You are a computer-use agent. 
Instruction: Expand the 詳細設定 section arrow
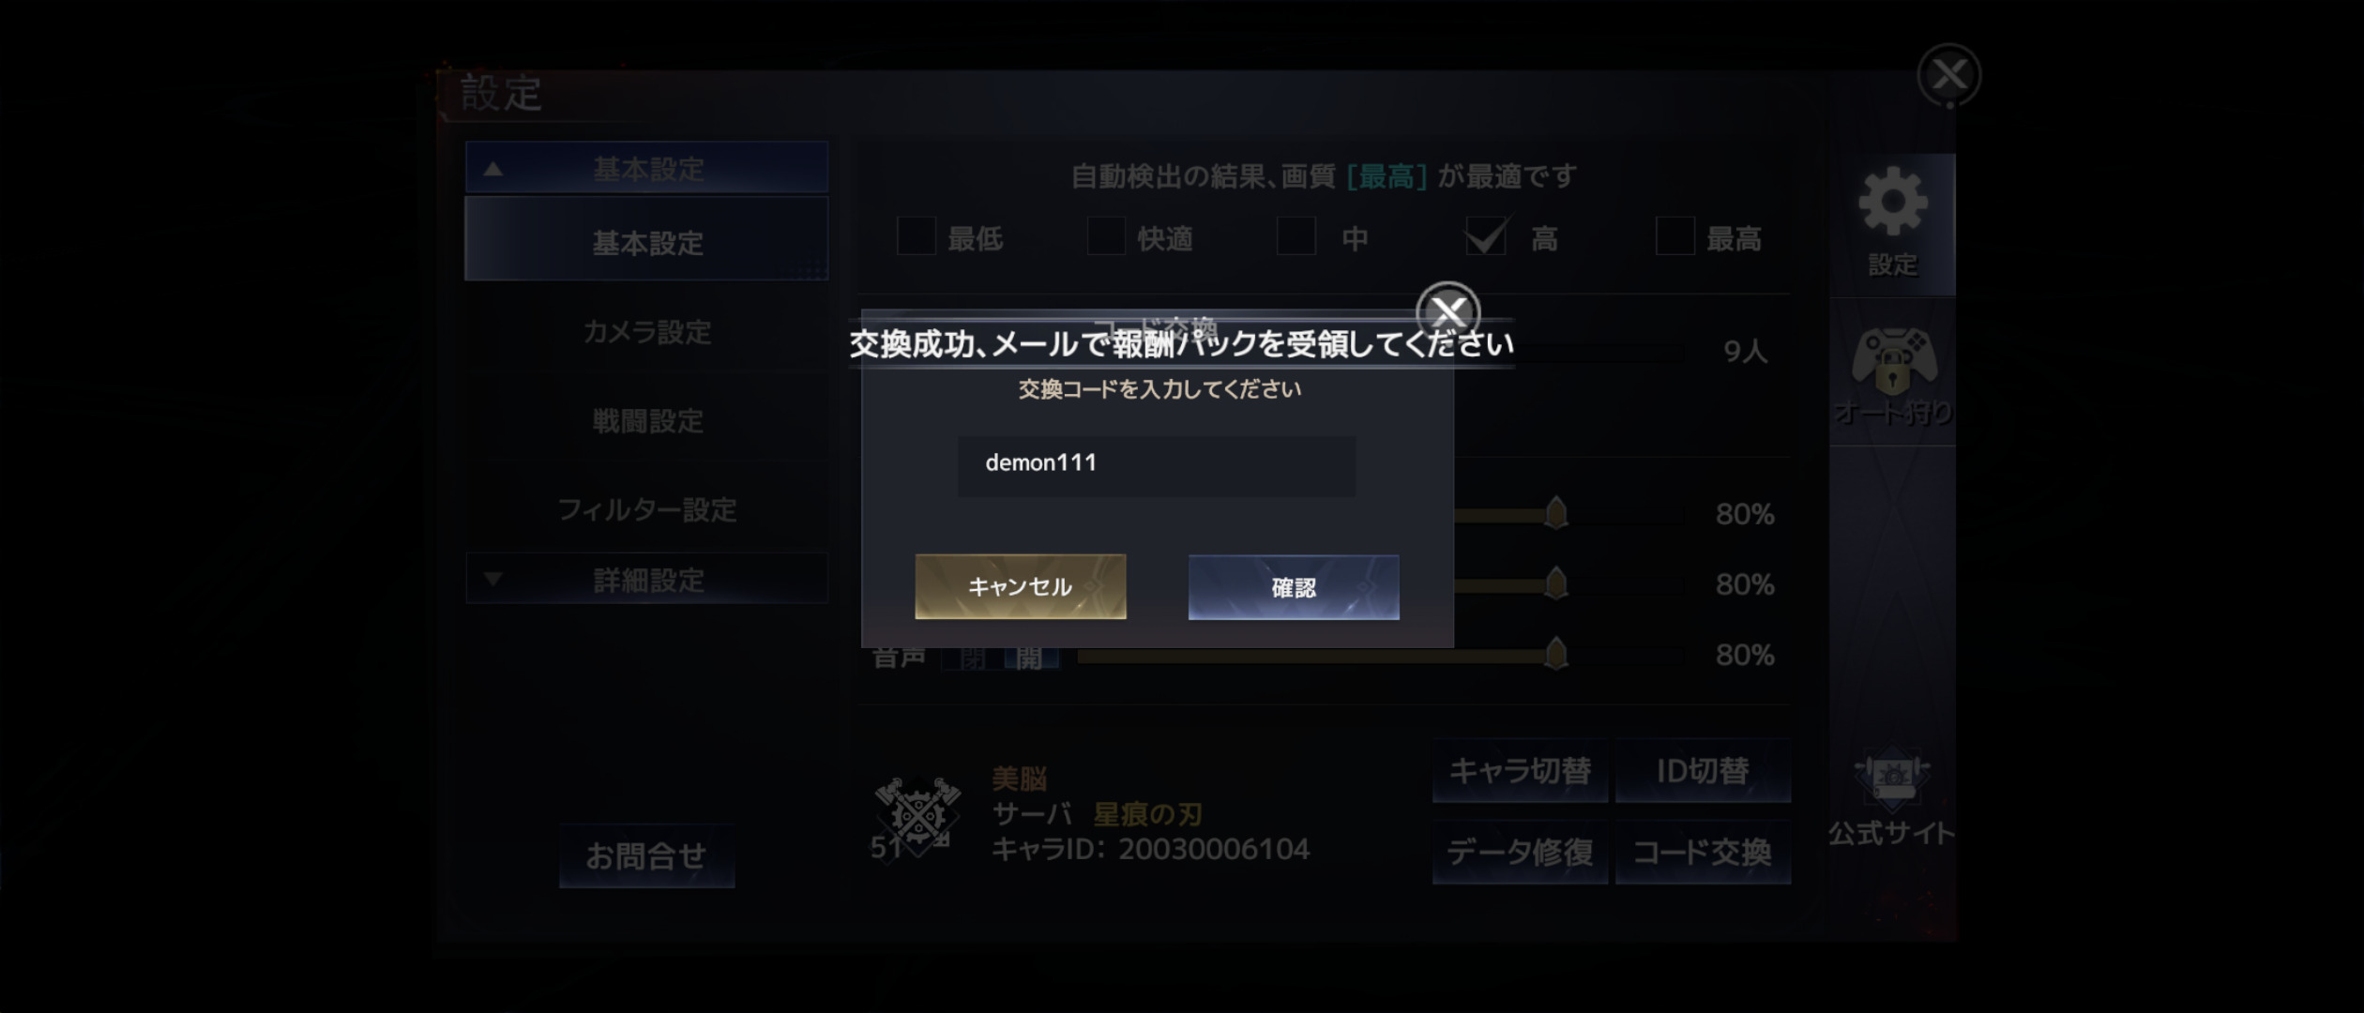coord(492,579)
